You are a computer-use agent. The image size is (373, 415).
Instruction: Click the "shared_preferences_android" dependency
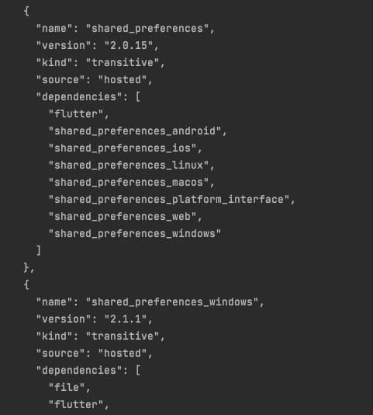point(135,131)
